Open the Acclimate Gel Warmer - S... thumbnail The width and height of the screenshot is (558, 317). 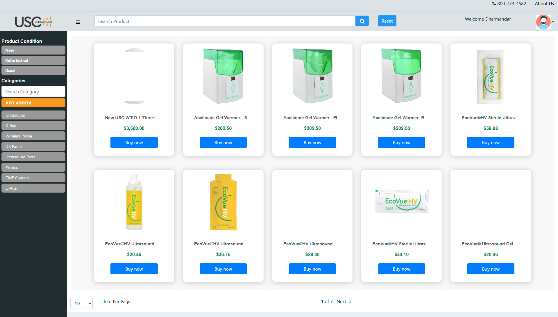pyautogui.click(x=223, y=76)
